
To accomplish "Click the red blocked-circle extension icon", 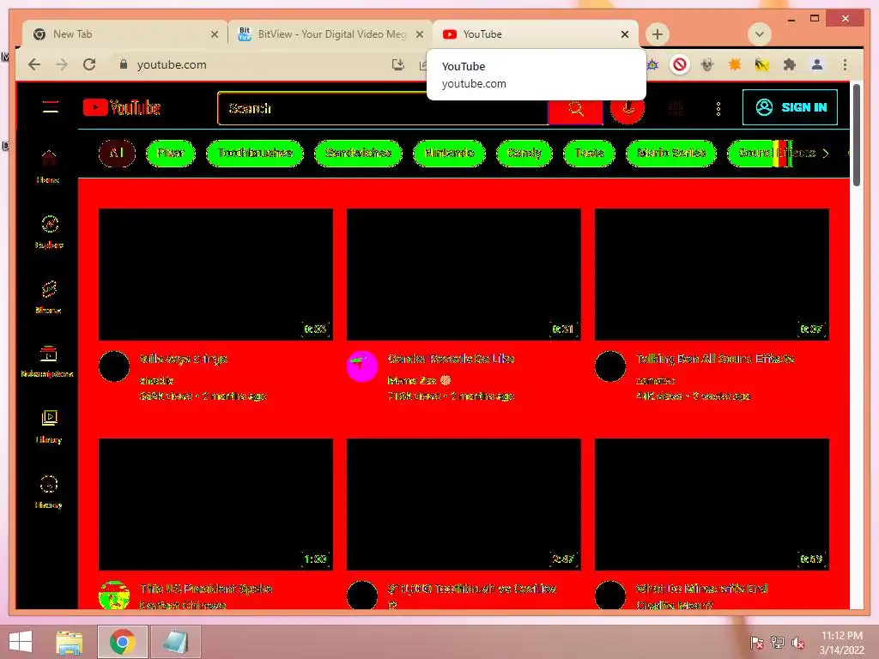I will click(x=680, y=65).
